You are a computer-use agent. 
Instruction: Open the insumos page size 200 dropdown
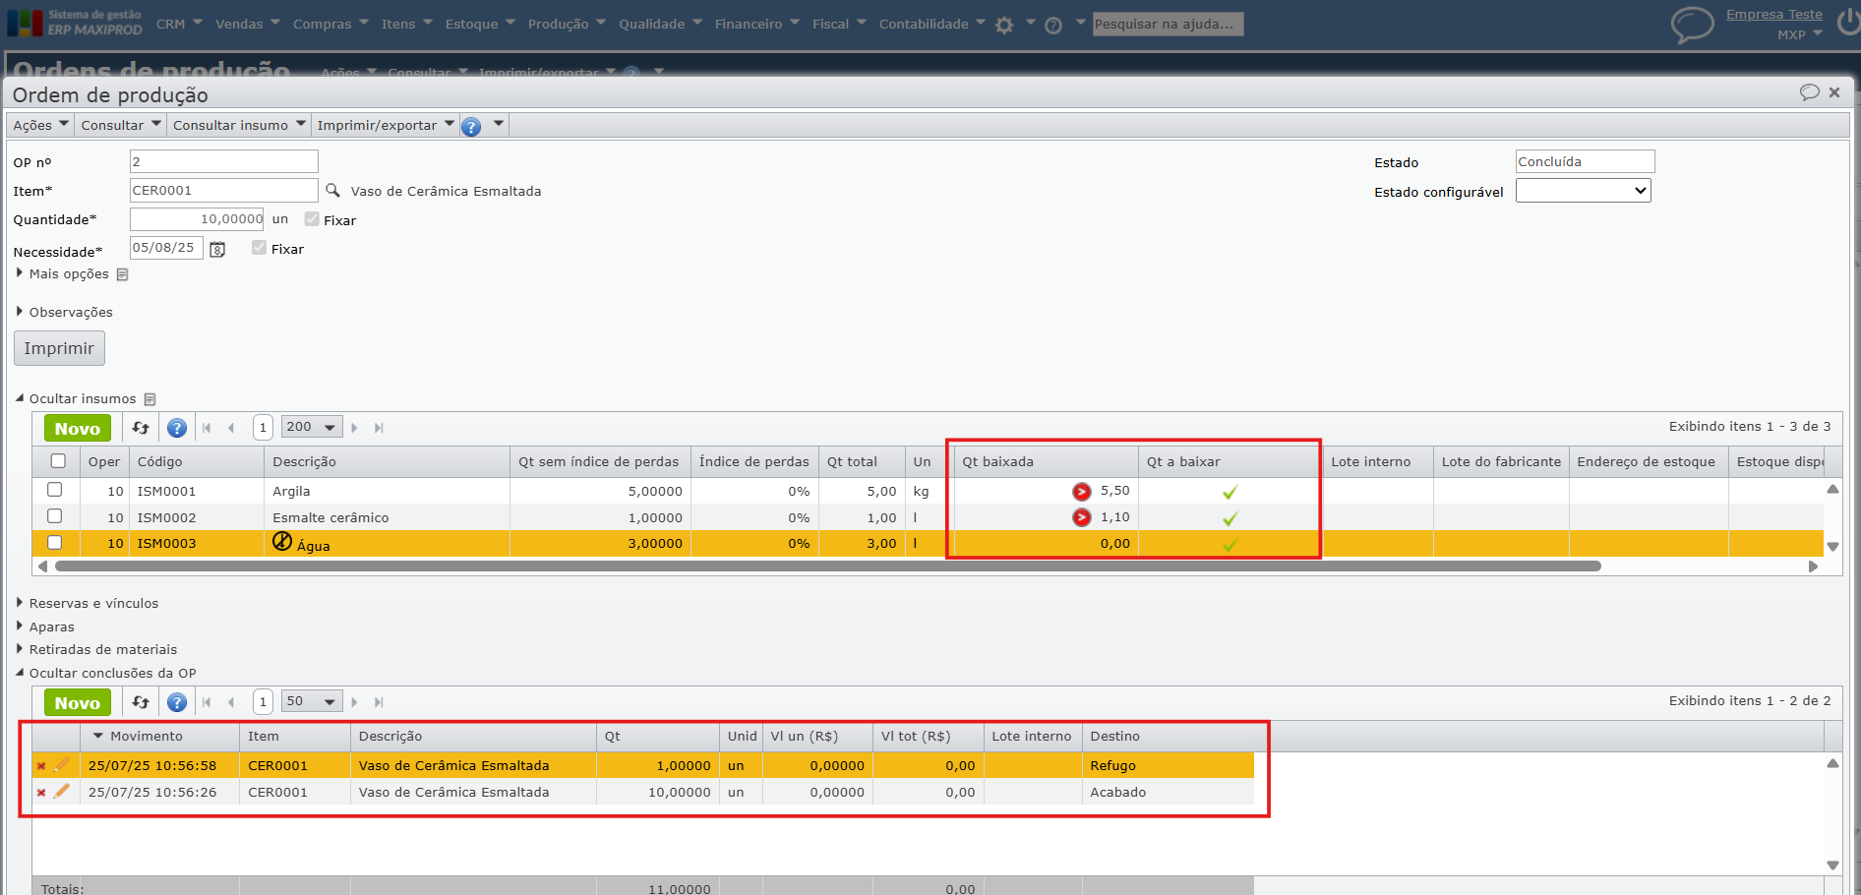312,427
